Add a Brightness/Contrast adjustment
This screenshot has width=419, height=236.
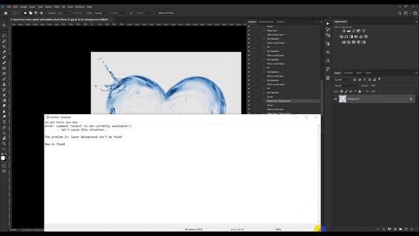344,31
